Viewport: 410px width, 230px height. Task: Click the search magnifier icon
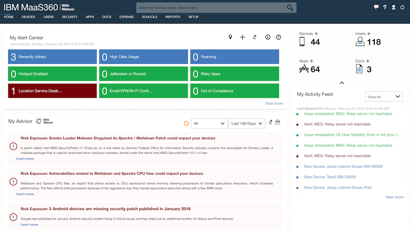(290, 8)
